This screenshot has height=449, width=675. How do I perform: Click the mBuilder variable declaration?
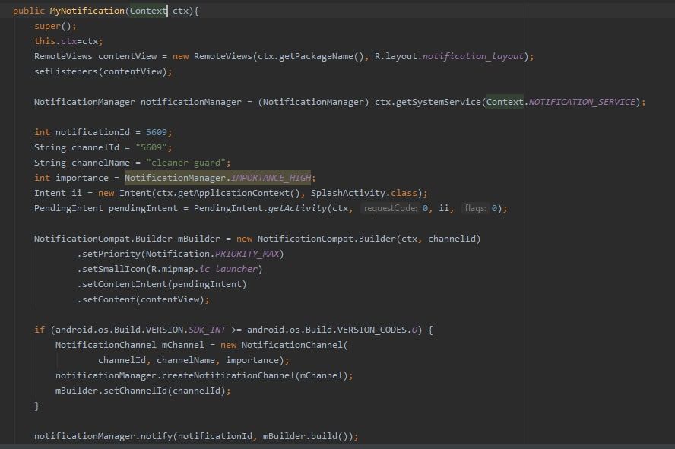(x=198, y=239)
